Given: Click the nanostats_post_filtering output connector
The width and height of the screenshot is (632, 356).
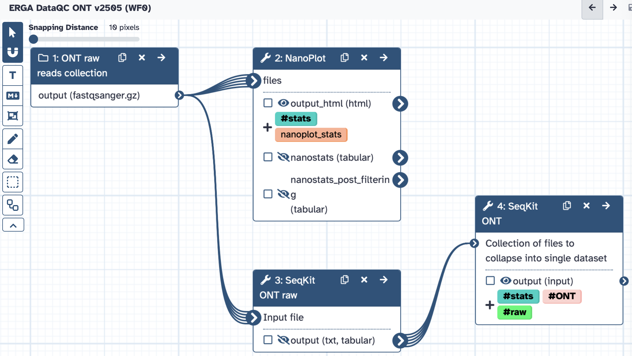Looking at the screenshot, I should click(x=400, y=180).
